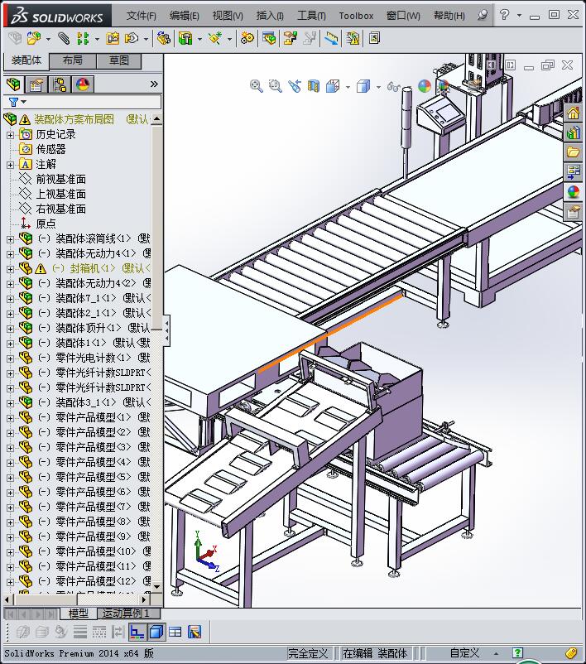Viewport: 586px width, 664px height.
Task: Click the Exploded View icon
Action: 290,39
